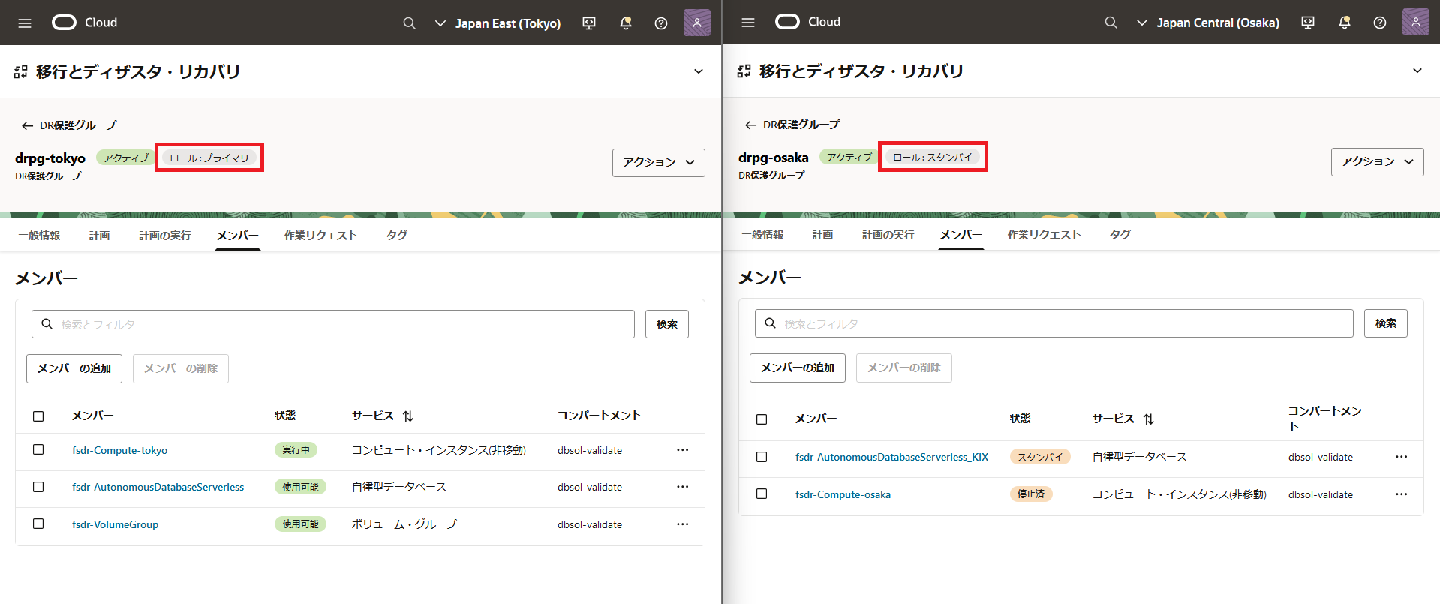This screenshot has height=604, width=1440.
Task: Open help icon in Osaka window
Action: point(1380,23)
